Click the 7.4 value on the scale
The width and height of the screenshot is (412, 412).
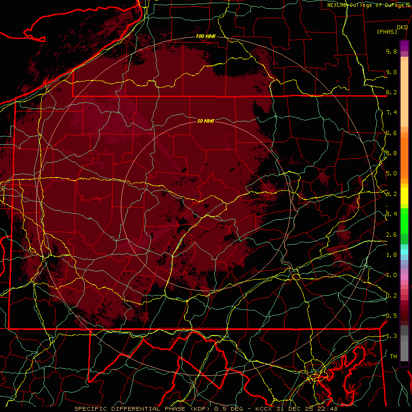391,113
